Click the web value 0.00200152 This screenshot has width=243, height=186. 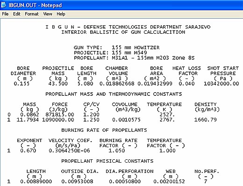[x=169, y=181]
